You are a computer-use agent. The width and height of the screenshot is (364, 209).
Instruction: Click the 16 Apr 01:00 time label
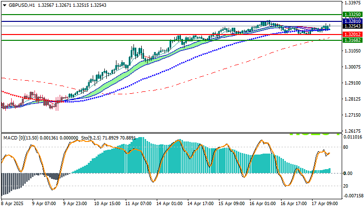coord(263,204)
